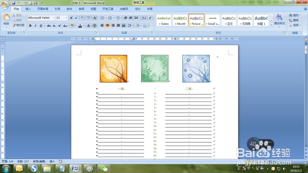The height and width of the screenshot is (173, 308).
Task: Click the Clear Formatting eraser icon
Action: (82, 18)
